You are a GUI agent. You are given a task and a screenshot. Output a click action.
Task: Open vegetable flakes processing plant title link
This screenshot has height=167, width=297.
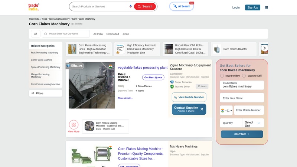143,68
